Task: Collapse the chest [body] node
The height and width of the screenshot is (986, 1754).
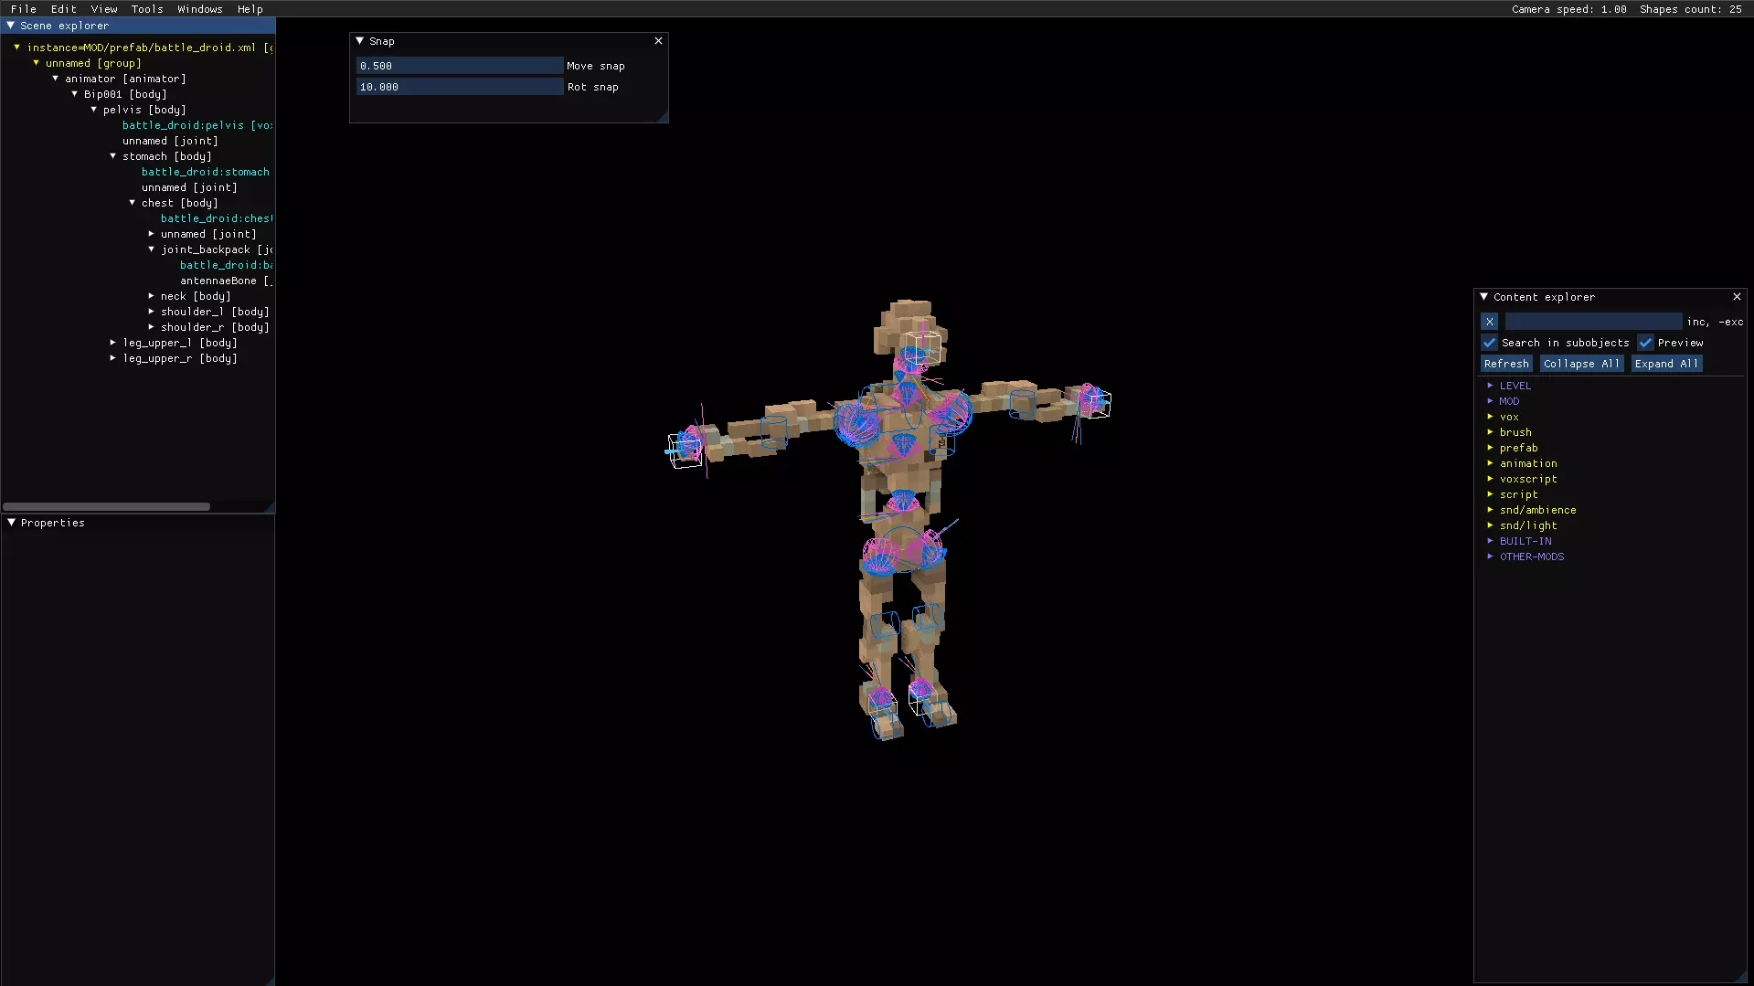Action: click(132, 203)
